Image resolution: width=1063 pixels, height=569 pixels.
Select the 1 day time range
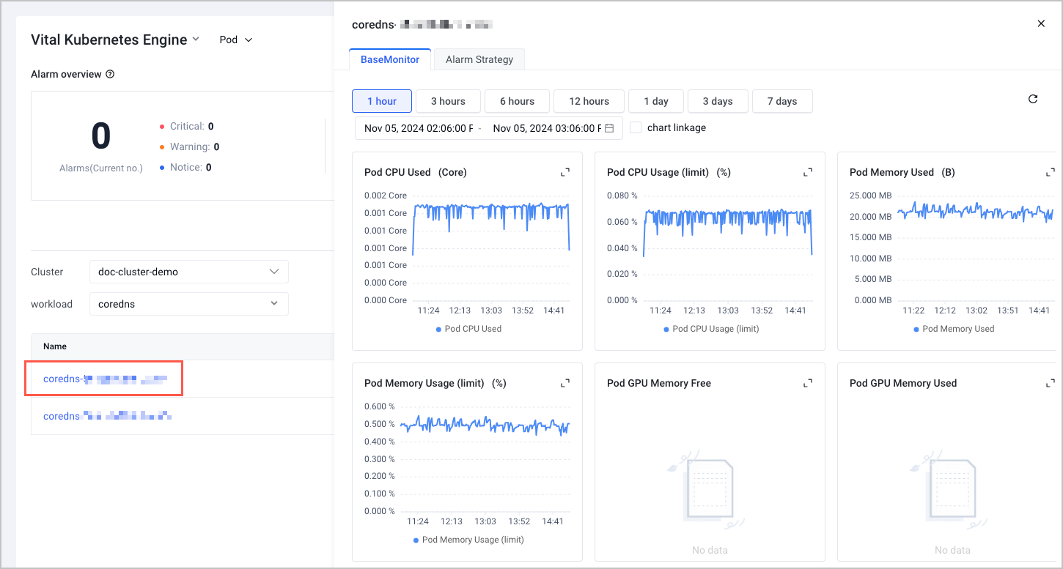pyautogui.click(x=656, y=101)
